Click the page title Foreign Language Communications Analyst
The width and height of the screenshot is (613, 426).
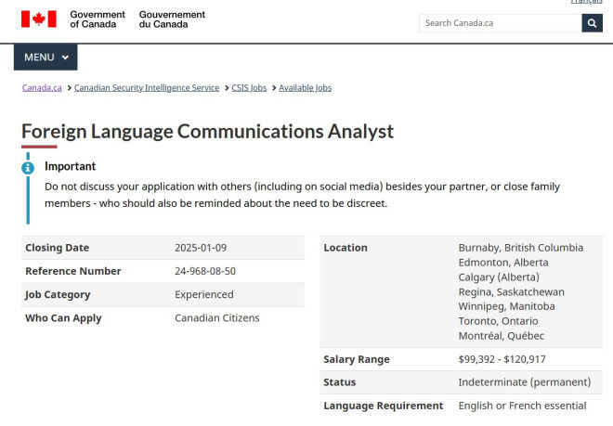coord(208,132)
